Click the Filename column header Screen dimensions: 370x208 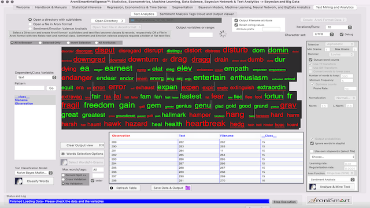click(x=227, y=136)
